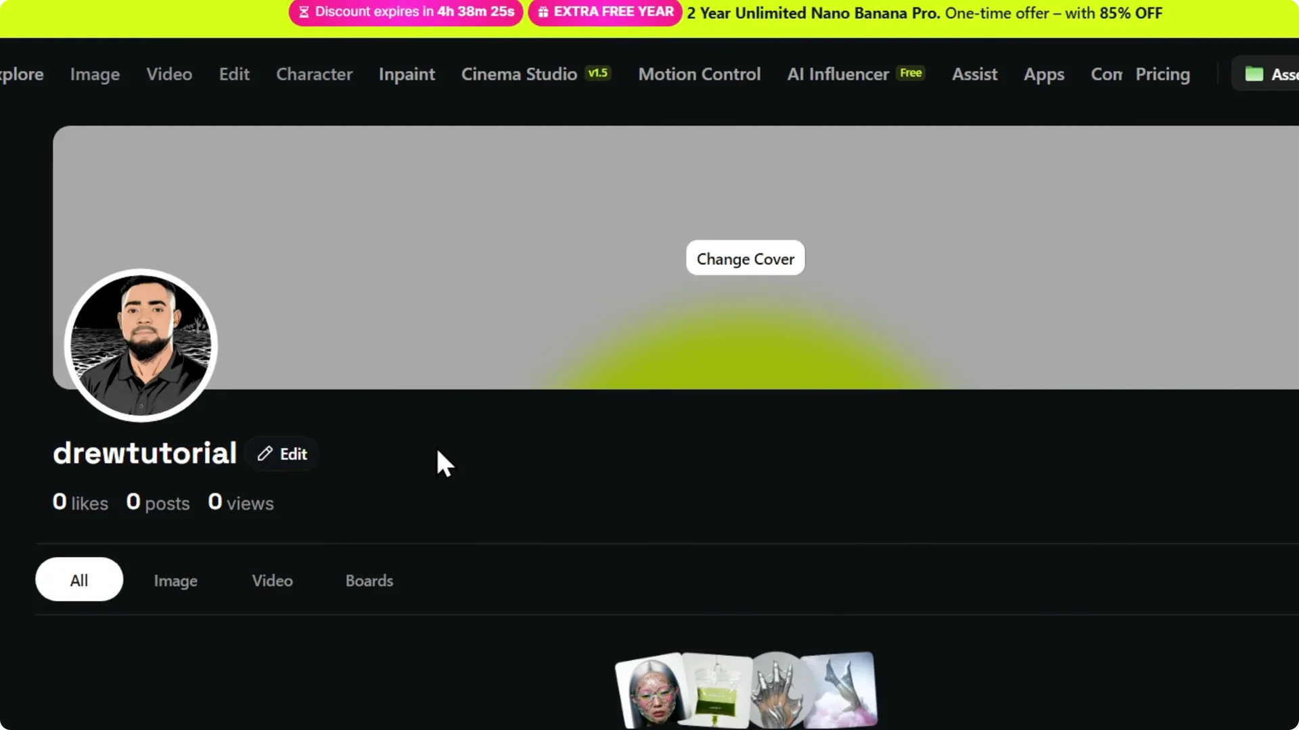Switch to the Video filter tab below the stats
The image size is (1299, 730).
point(272,581)
